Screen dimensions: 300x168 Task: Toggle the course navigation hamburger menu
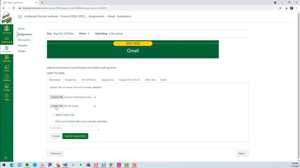click(20, 17)
